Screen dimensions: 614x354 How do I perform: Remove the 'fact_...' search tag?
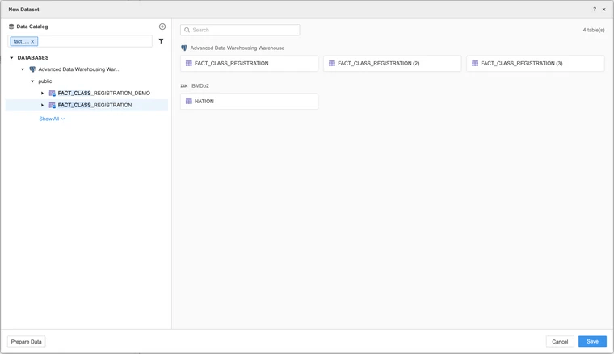coord(33,41)
